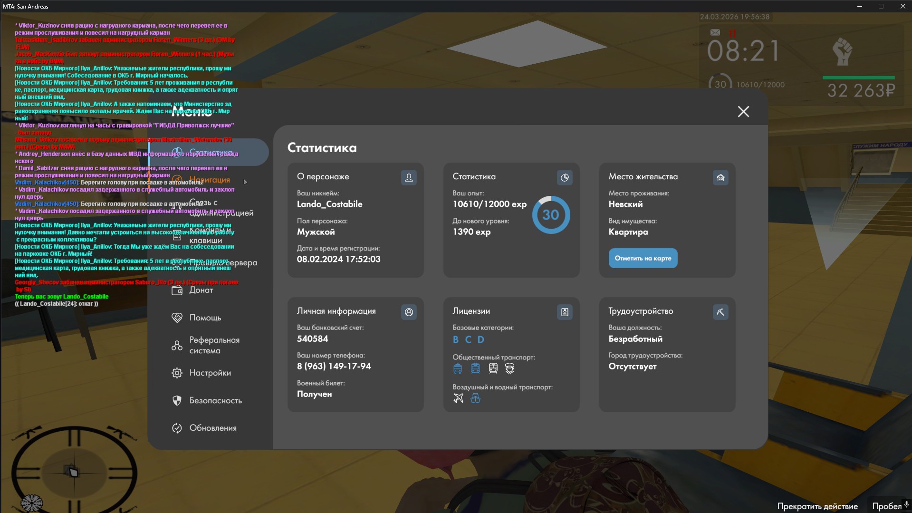Click the airplane license icon

coord(458,398)
